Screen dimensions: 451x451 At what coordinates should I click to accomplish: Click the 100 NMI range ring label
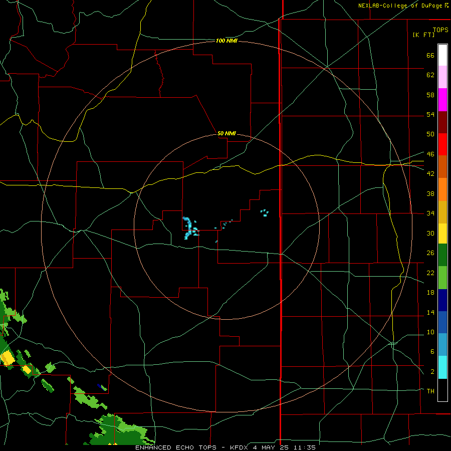coord(227,41)
